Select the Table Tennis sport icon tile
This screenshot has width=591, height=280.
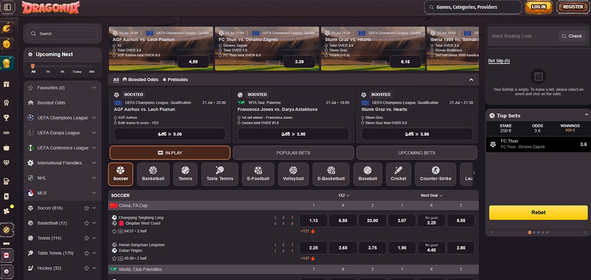220,174
